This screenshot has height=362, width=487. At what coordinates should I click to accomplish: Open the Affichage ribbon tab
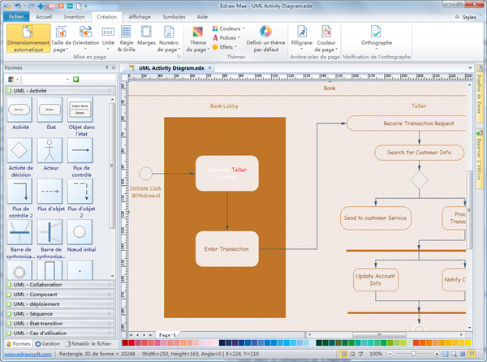point(140,15)
